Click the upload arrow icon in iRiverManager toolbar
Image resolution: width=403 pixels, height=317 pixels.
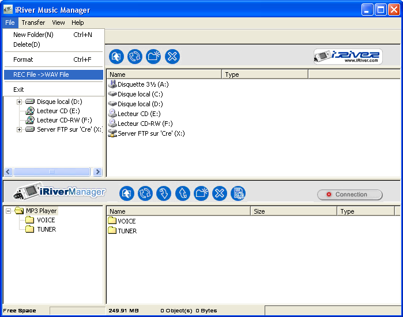pos(183,193)
